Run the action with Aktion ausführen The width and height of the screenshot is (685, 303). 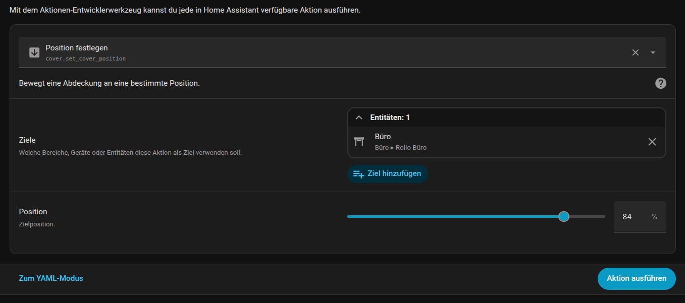(x=636, y=278)
